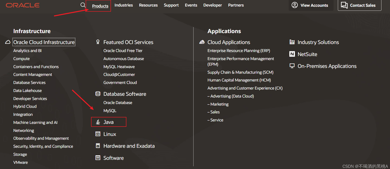
Task: Open the Oracle Database link
Action: [x=118, y=102]
